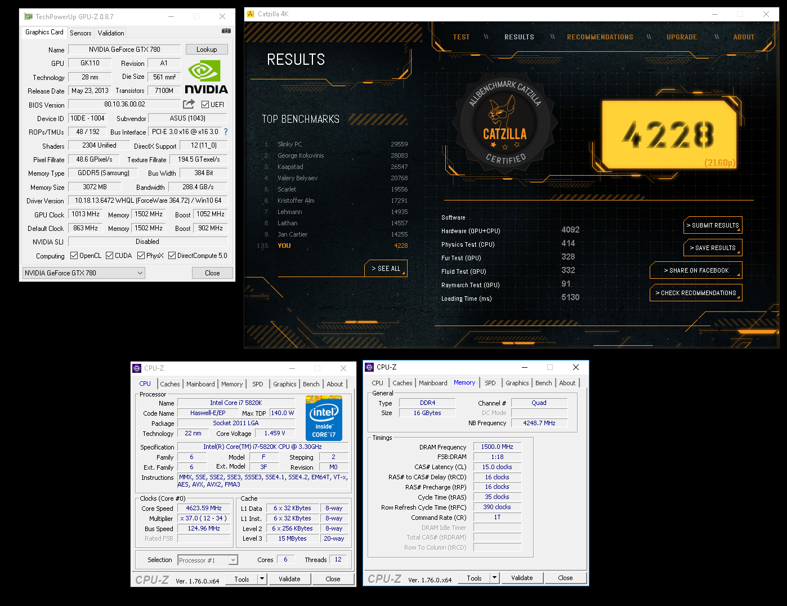Click SHARE ON FACEBOOK button

tap(696, 270)
